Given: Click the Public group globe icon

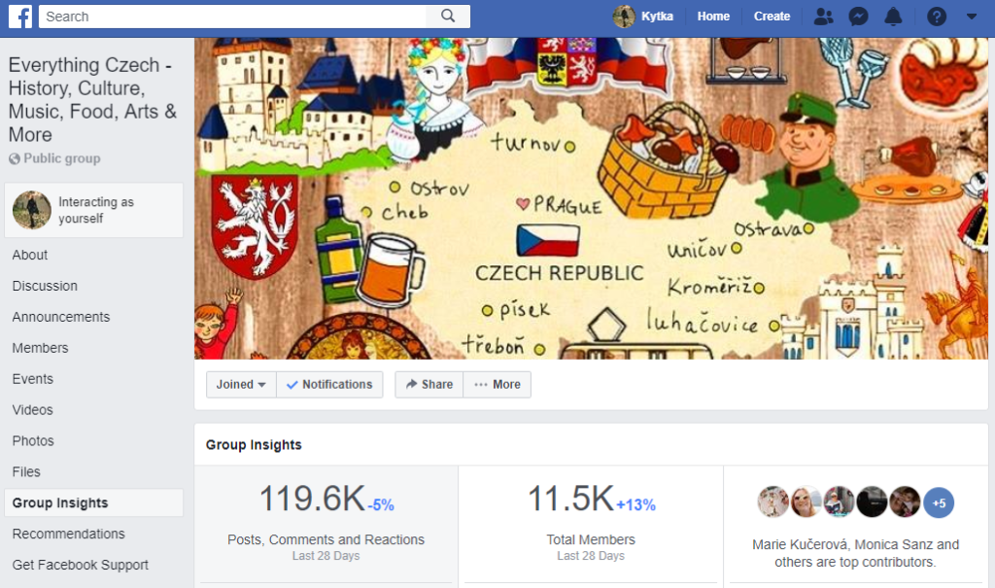Looking at the screenshot, I should 15,158.
